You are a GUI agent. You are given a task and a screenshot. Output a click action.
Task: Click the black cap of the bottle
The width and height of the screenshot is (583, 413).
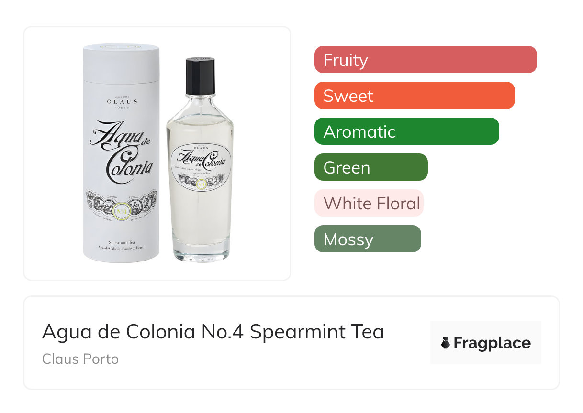[x=200, y=76]
